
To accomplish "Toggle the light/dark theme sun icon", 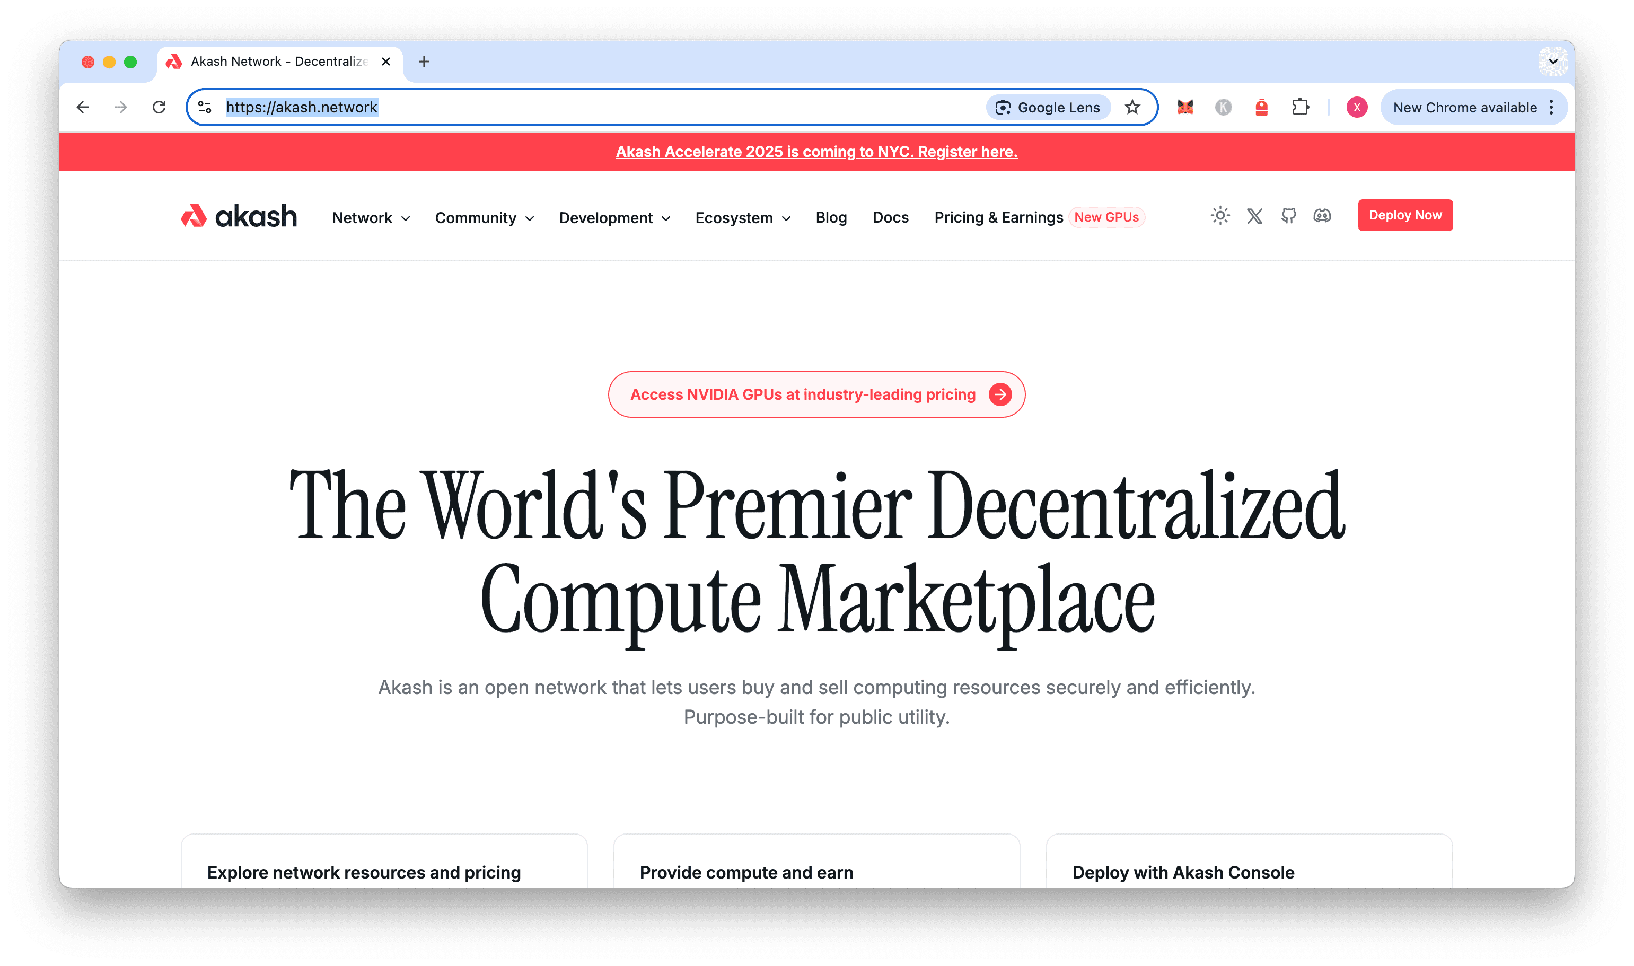I will [1220, 215].
